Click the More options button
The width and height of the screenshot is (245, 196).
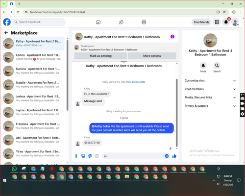click(152, 56)
